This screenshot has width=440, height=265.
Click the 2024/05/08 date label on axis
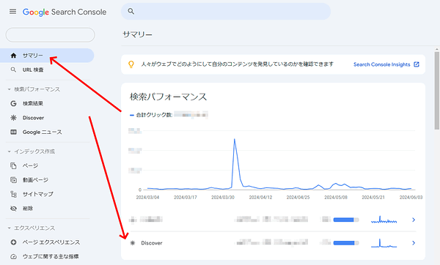[336, 198]
